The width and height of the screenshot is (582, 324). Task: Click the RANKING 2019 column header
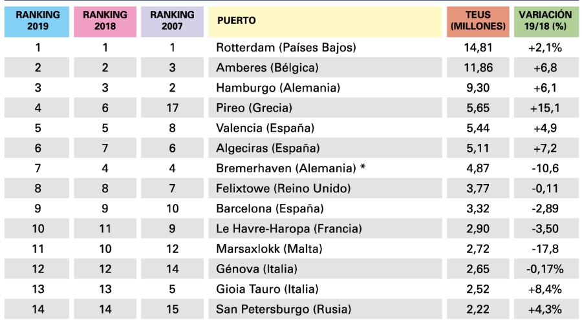(37, 21)
